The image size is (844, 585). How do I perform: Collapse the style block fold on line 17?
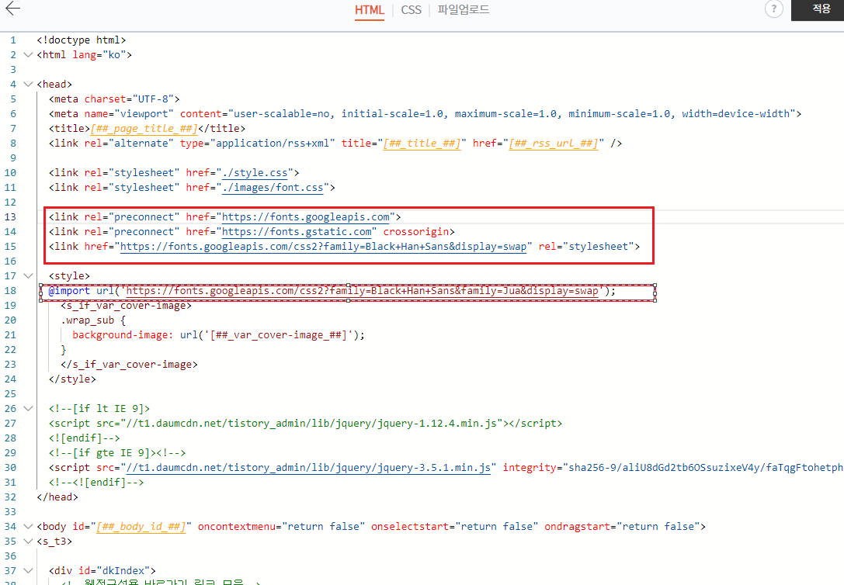coord(28,276)
